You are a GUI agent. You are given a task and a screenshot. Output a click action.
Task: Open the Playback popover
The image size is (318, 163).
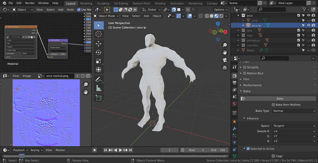pos(20,150)
